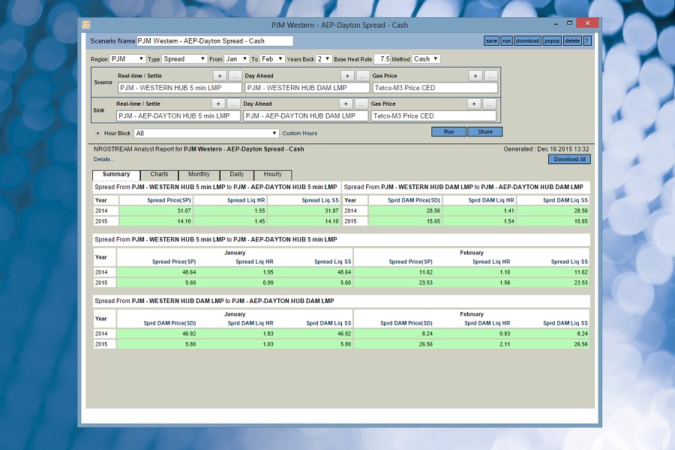Click the delete button in top toolbar
Viewport: 675px width, 450px height.
click(x=572, y=41)
